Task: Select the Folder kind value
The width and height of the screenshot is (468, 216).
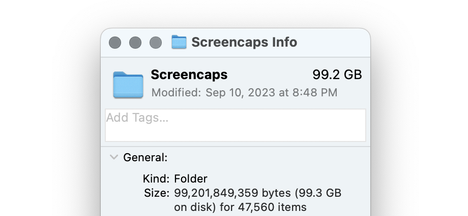Action: point(191,178)
